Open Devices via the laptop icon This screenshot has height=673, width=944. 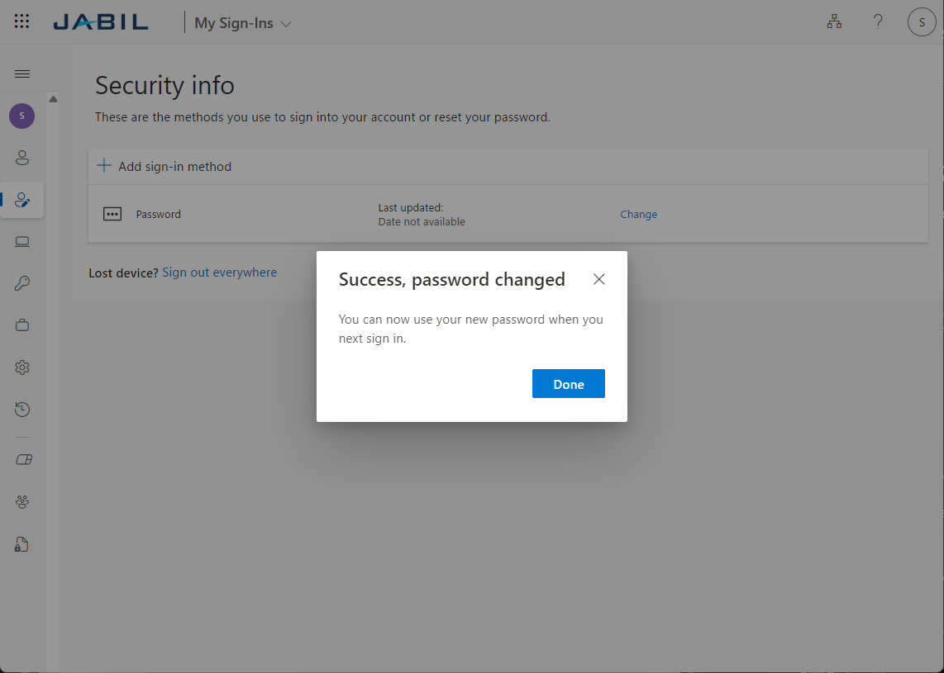[22, 242]
